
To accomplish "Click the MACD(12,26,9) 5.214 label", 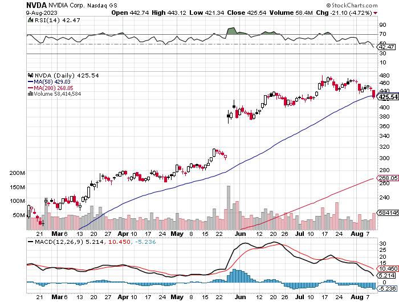I will point(69,242).
